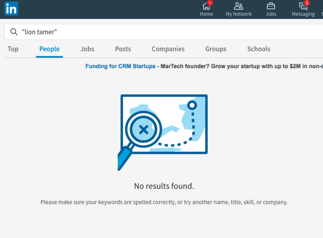Image resolution: width=323 pixels, height=238 pixels.
Task: Click into the "lion tamer" search field
Action: (164, 32)
